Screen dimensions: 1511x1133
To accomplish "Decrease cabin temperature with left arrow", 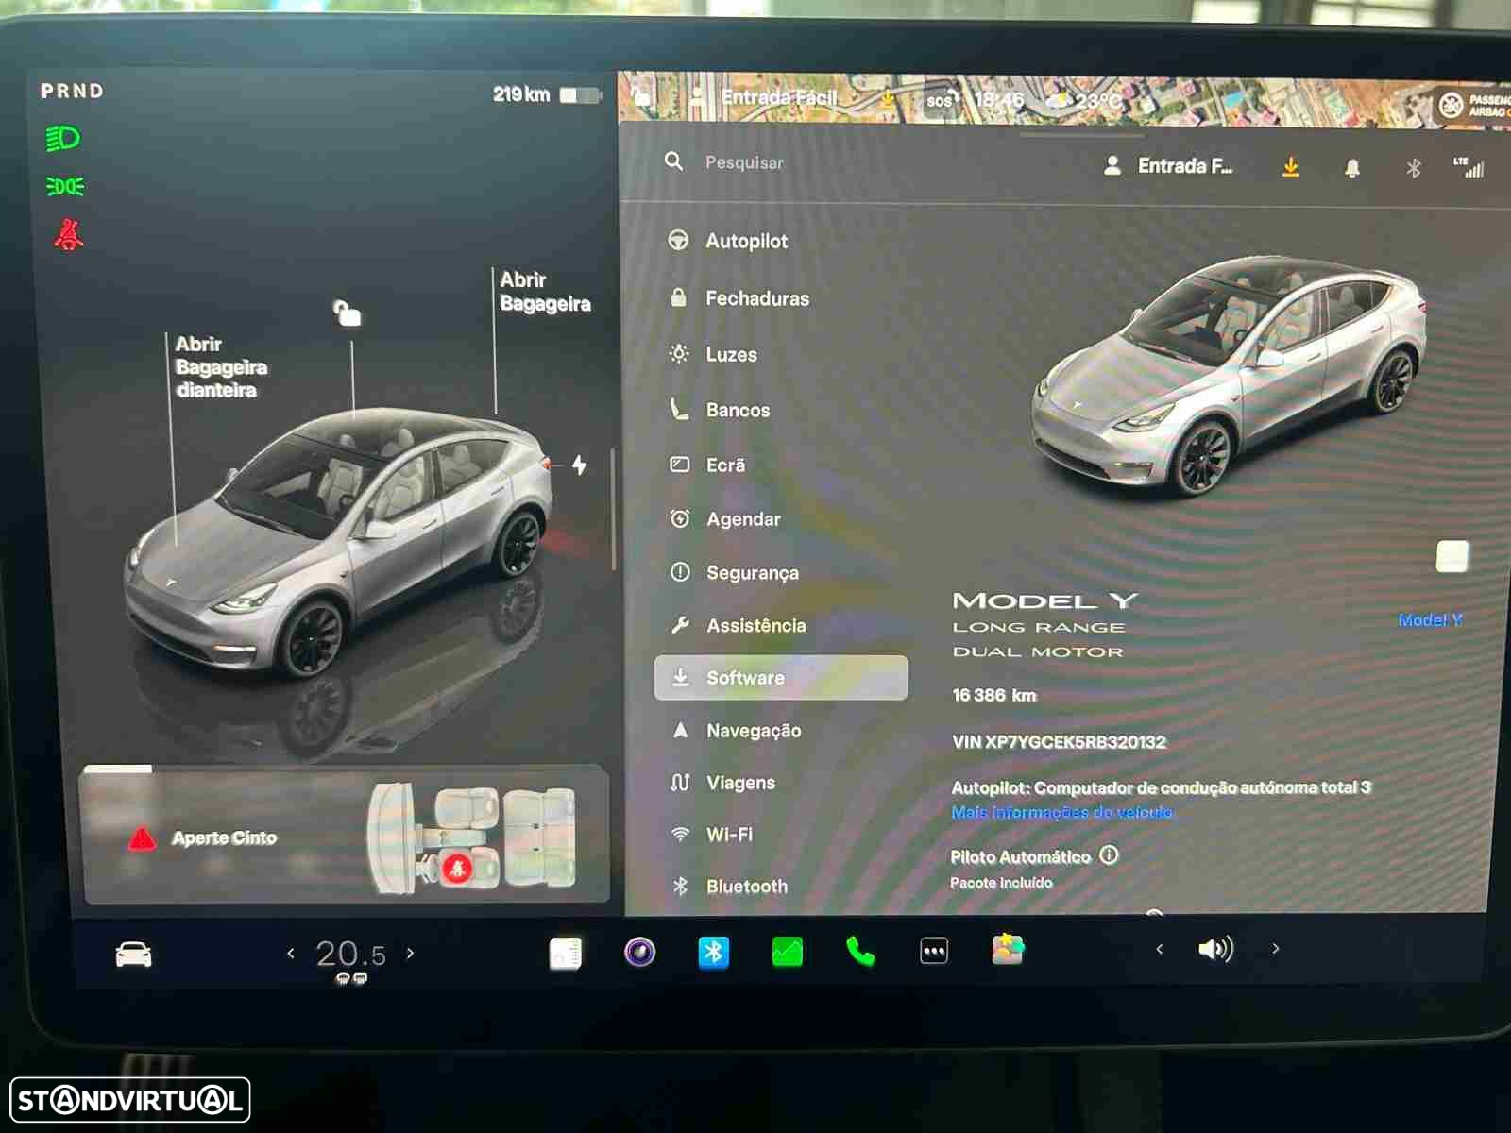I will (290, 954).
